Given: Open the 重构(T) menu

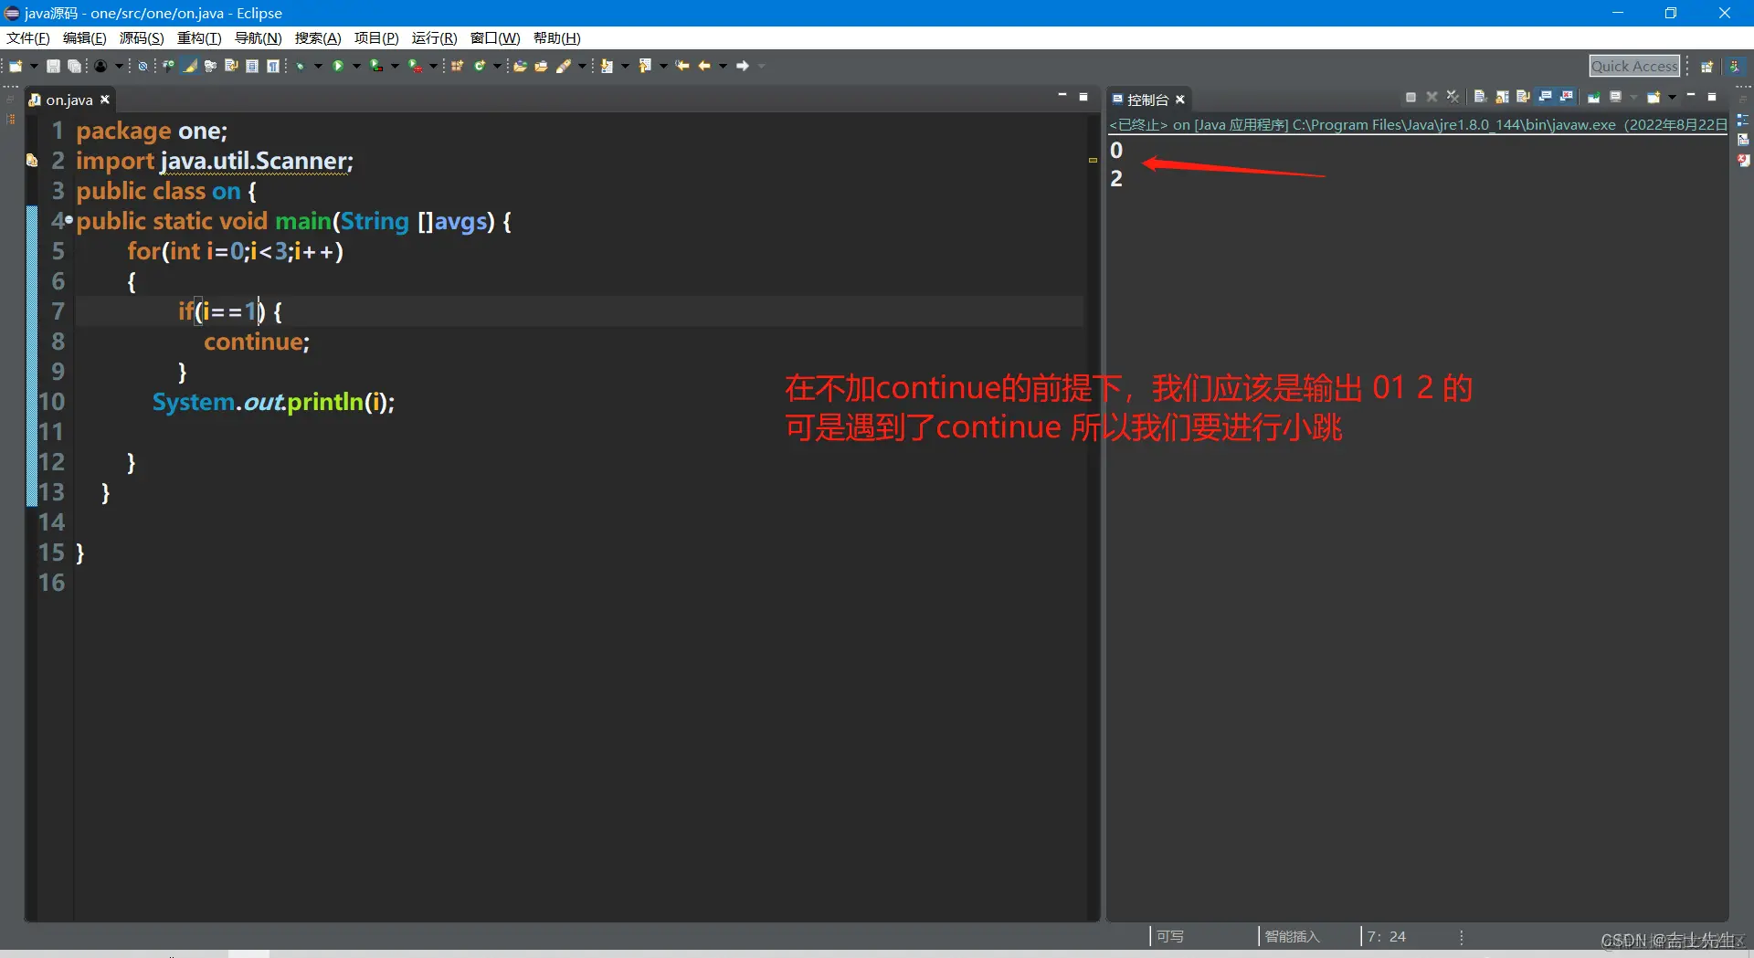Looking at the screenshot, I should 199,37.
